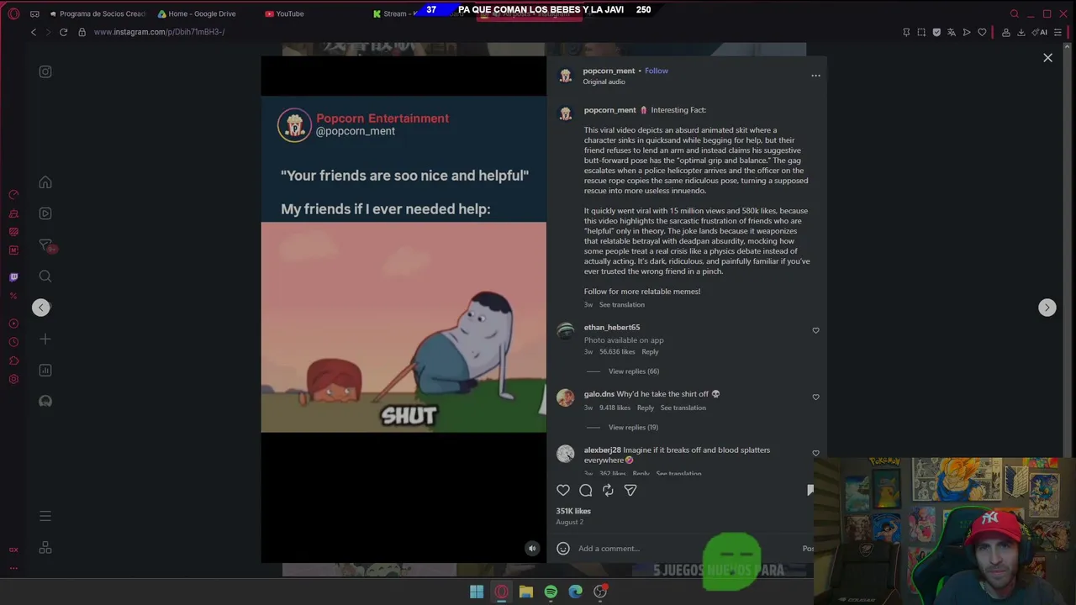This screenshot has width=1076, height=605.
Task: Open Instagram Reels from sidebar
Action: (x=45, y=213)
